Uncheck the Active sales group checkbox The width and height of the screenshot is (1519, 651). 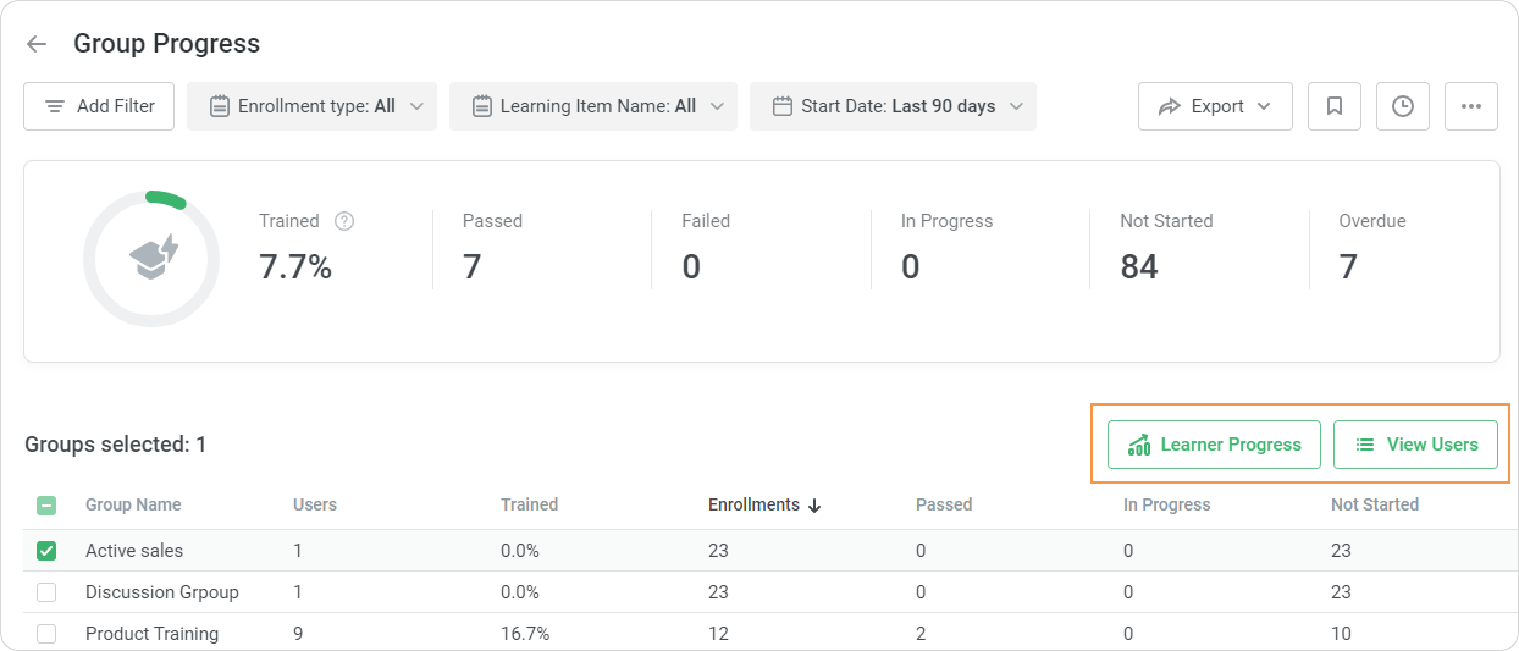(x=46, y=551)
